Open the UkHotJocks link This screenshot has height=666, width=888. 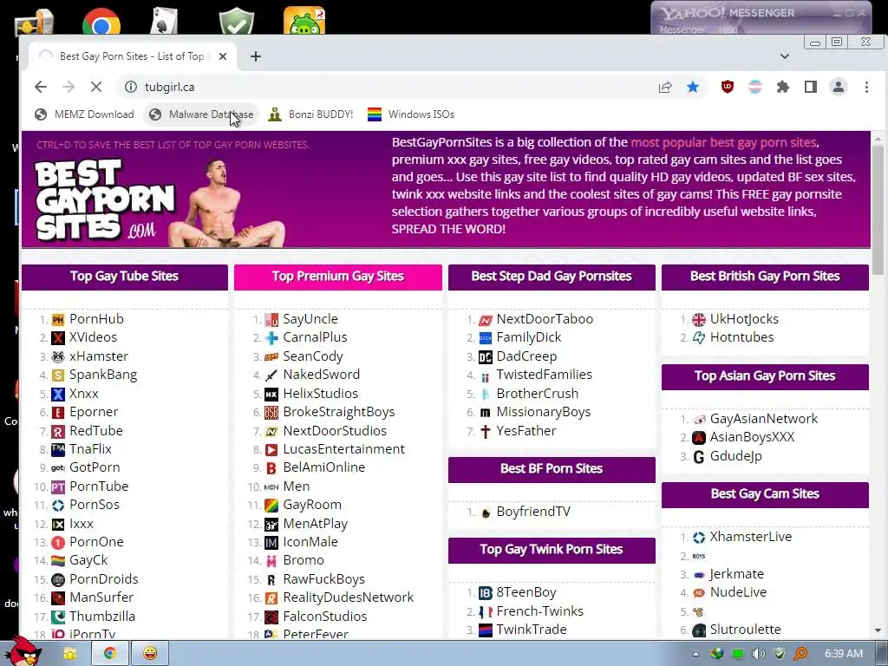pyautogui.click(x=744, y=319)
